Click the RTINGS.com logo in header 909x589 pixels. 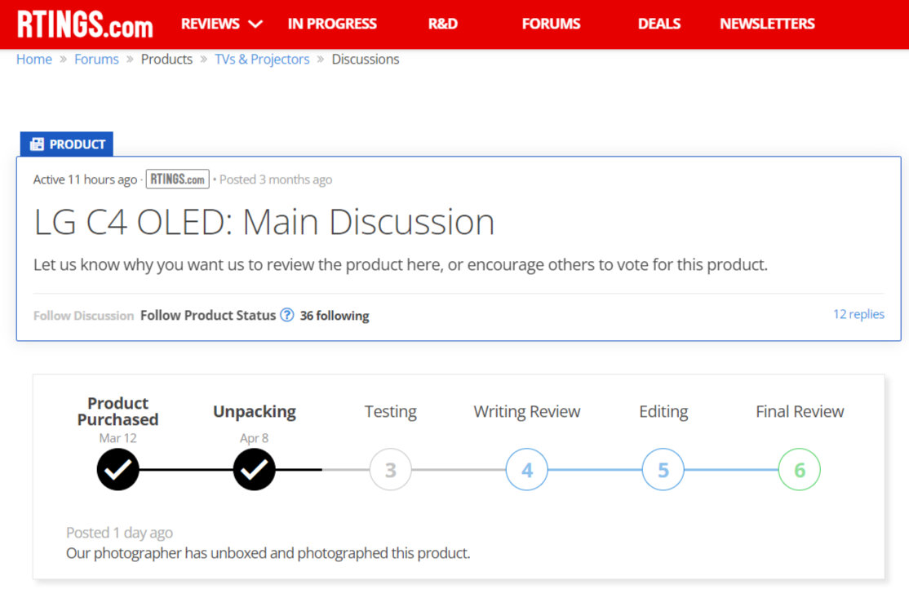point(86,24)
